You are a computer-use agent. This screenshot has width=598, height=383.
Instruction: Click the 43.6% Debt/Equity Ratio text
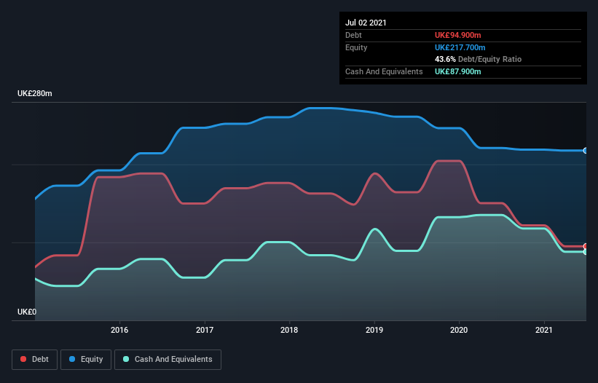[479, 59]
